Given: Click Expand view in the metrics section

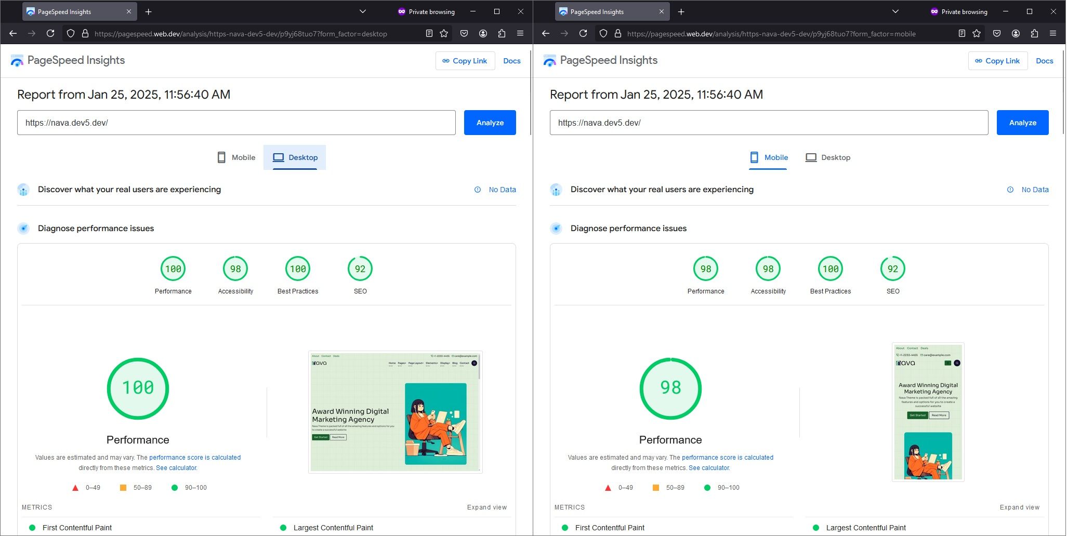Looking at the screenshot, I should 486,507.
